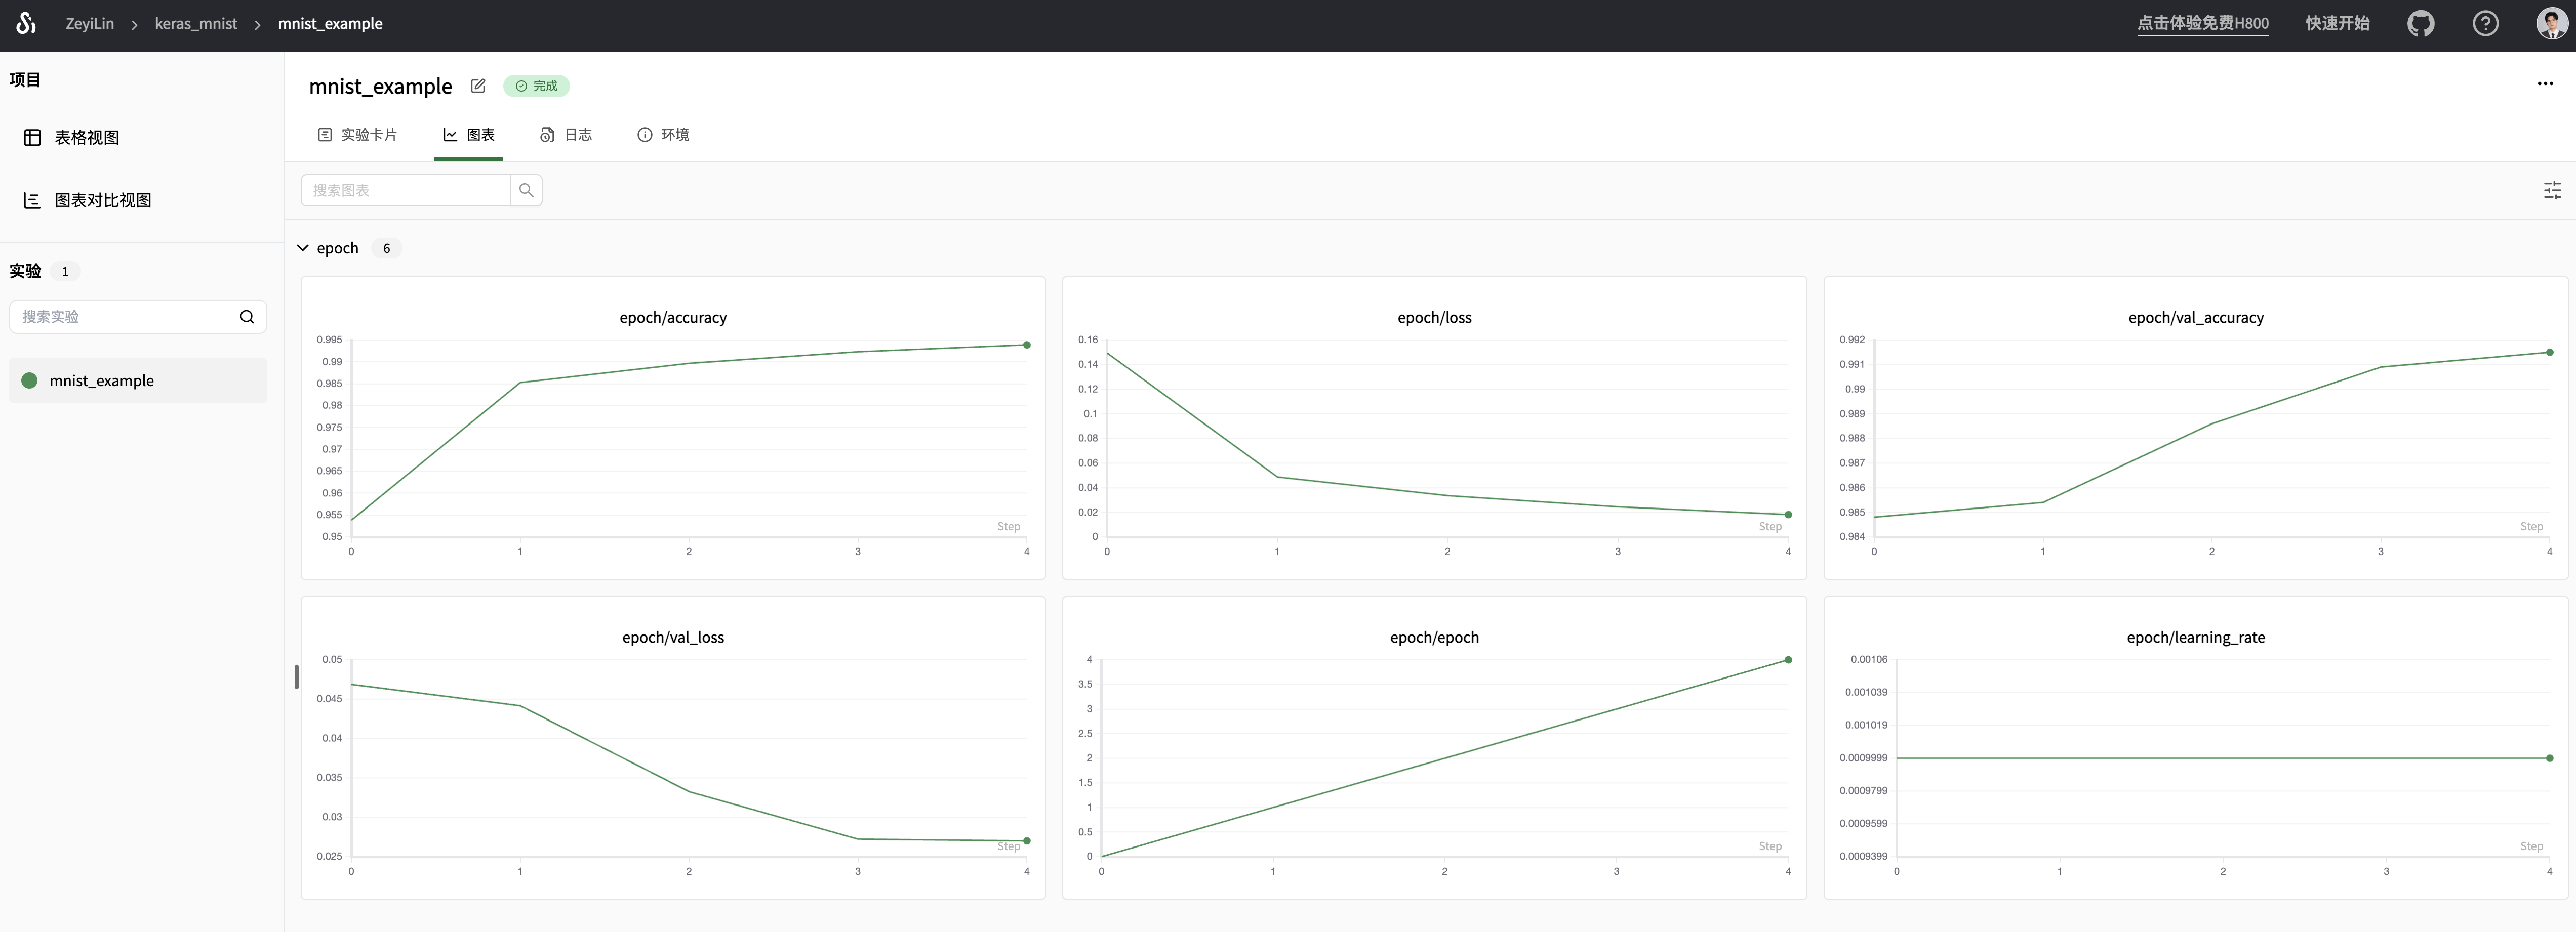Open the GitHub repository icon
The height and width of the screenshot is (932, 2576).
2420,23
